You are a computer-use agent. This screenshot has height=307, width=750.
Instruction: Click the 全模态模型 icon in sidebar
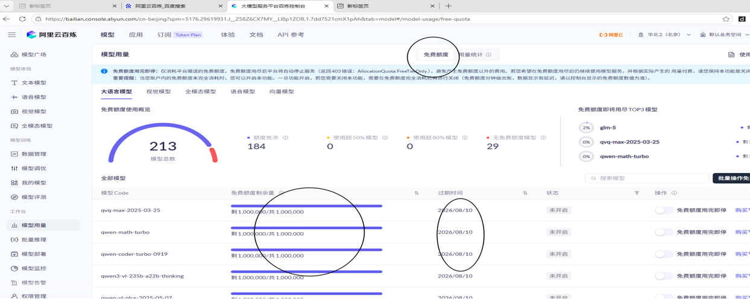[x=14, y=126]
